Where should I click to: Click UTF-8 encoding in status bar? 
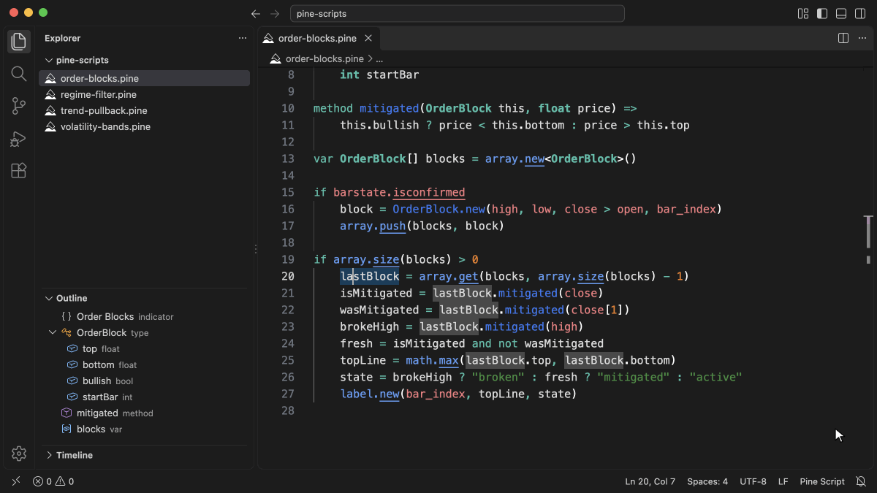[753, 481]
